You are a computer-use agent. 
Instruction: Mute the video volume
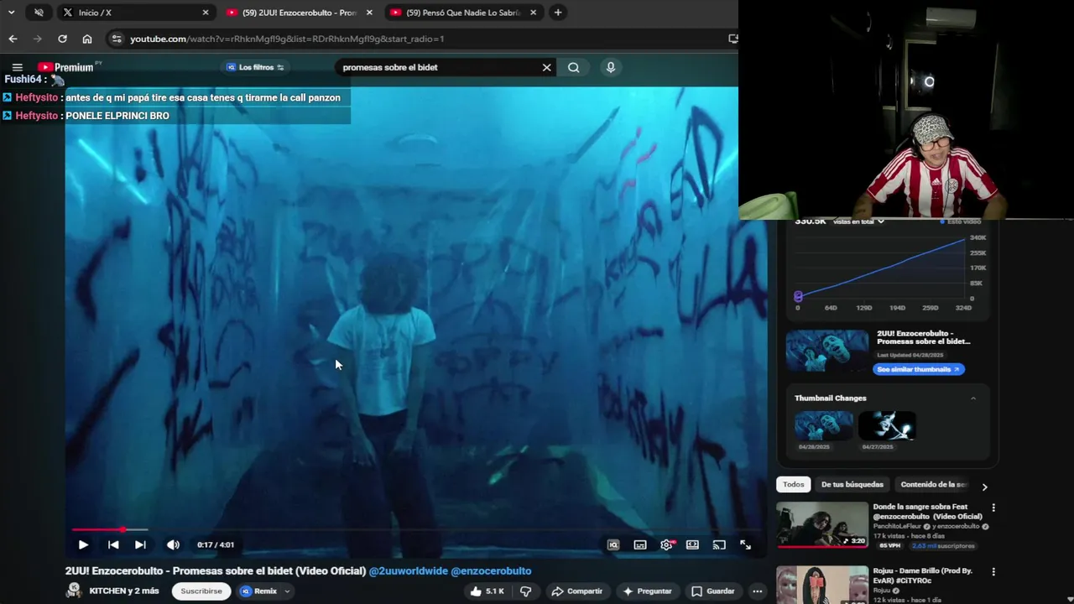173,544
